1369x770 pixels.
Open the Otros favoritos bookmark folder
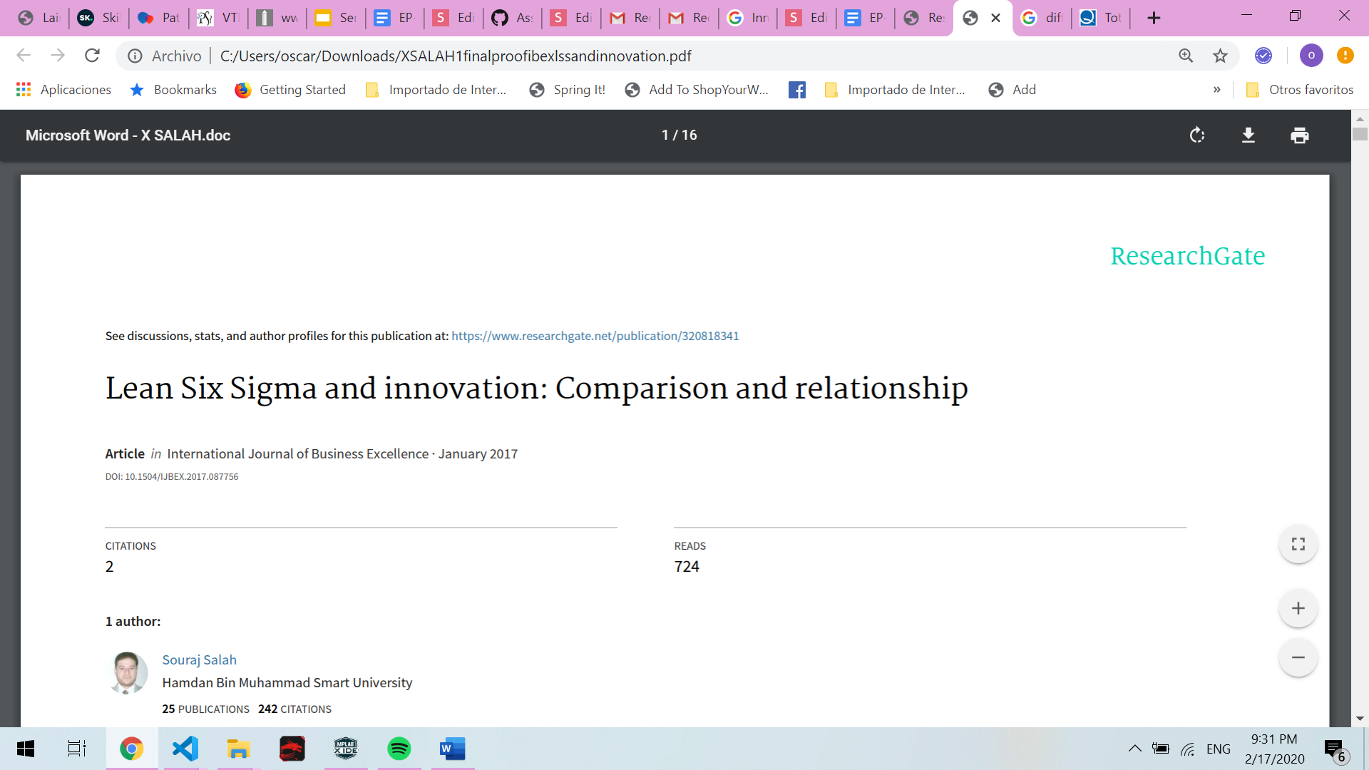(1299, 90)
